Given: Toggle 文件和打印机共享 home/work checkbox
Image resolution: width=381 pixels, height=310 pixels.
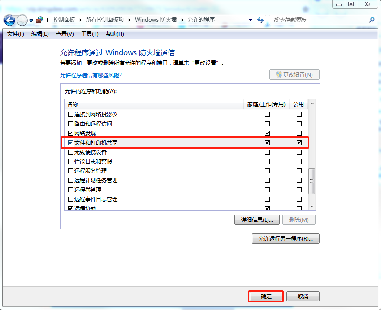Looking at the screenshot, I should pyautogui.click(x=267, y=143).
